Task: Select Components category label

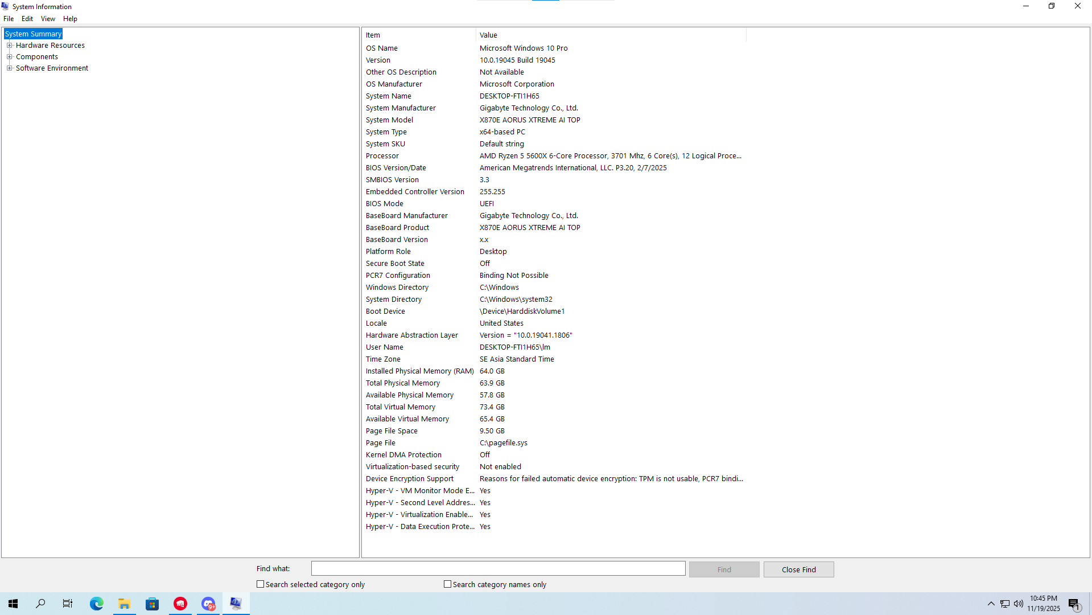Action: pyautogui.click(x=37, y=57)
